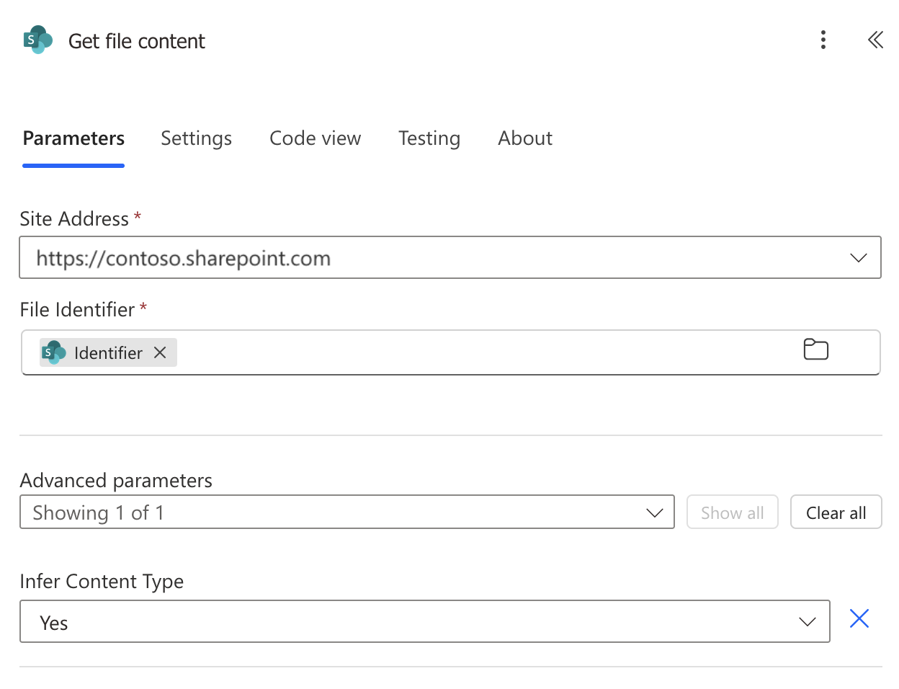This screenshot has width=899, height=689.
Task: Click inside the File Identifier input field
Action: [451, 352]
